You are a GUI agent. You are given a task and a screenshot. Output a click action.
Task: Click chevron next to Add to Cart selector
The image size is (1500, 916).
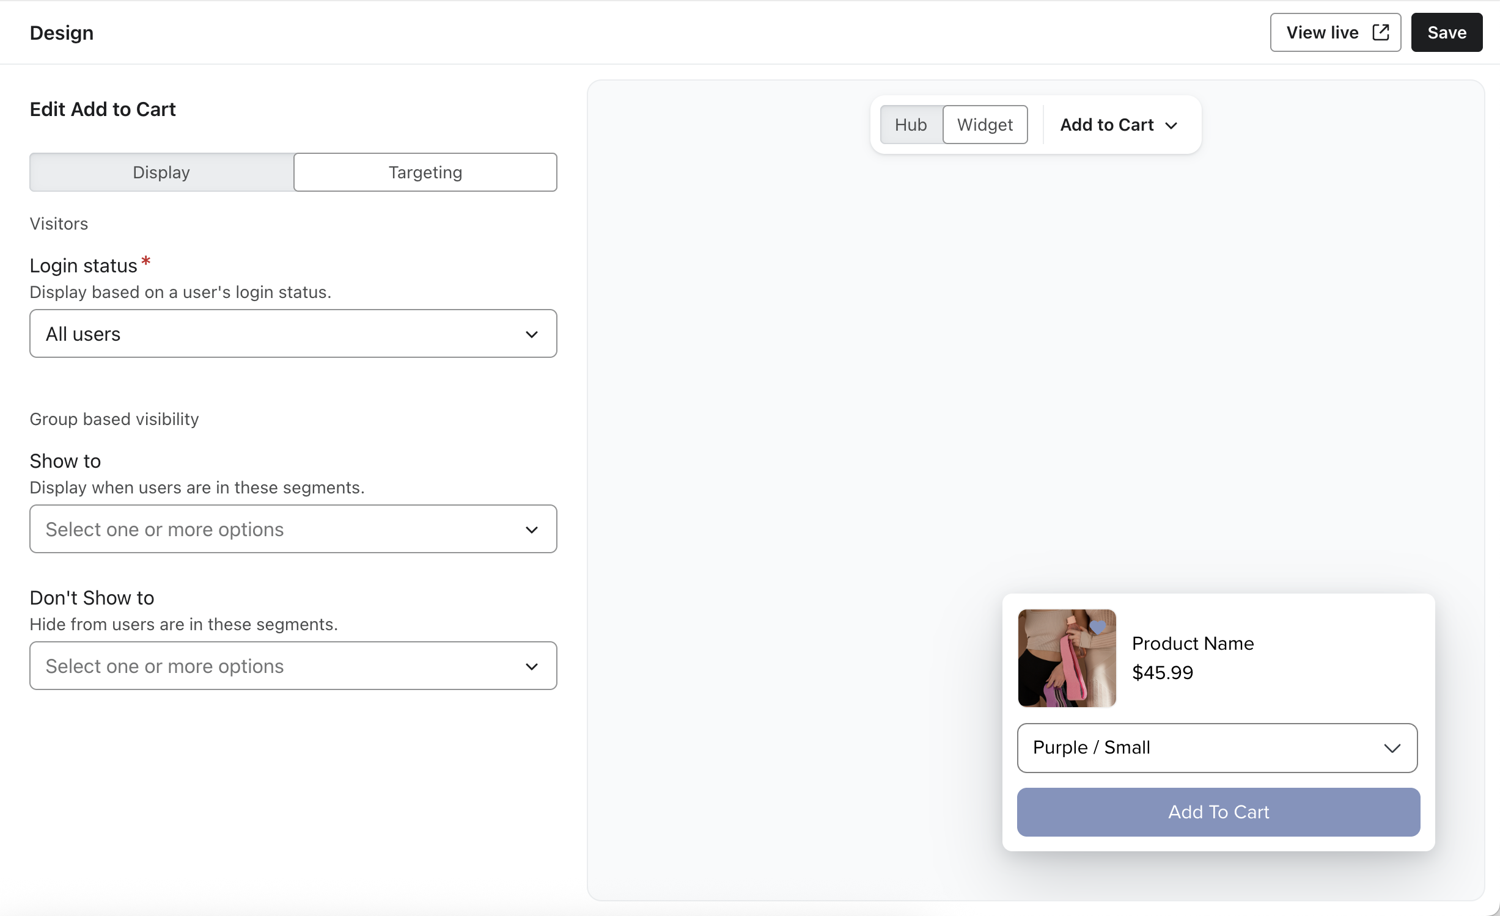(1171, 125)
